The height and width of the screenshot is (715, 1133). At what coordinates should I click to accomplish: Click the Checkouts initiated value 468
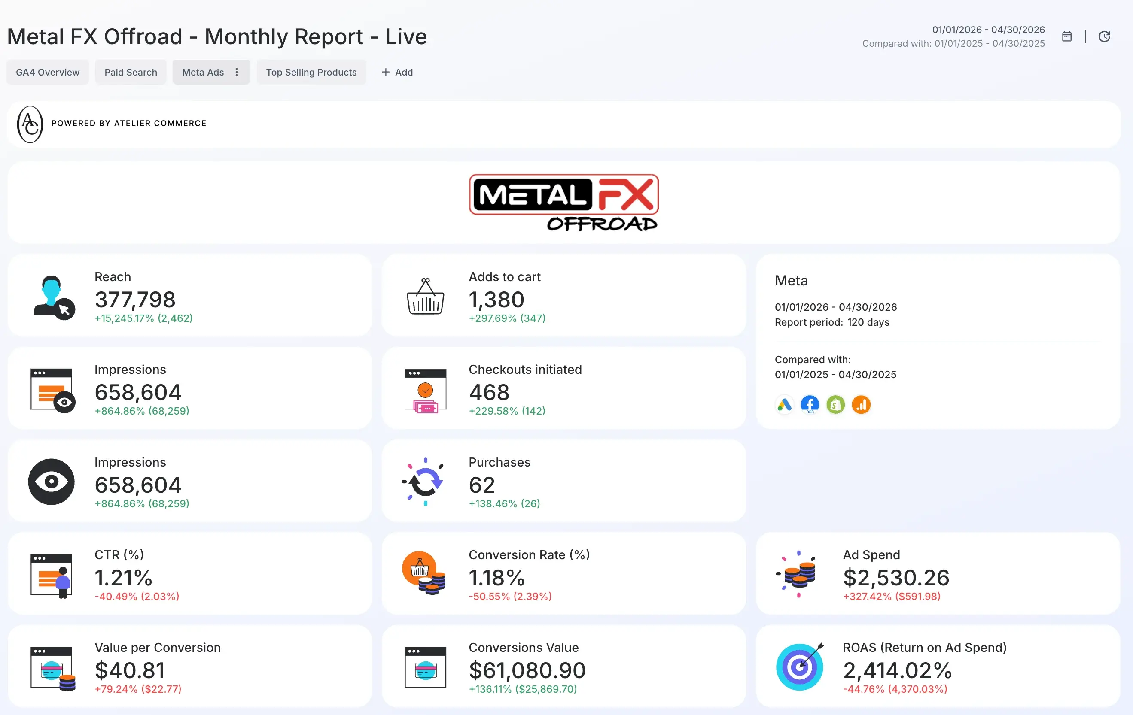tap(489, 392)
